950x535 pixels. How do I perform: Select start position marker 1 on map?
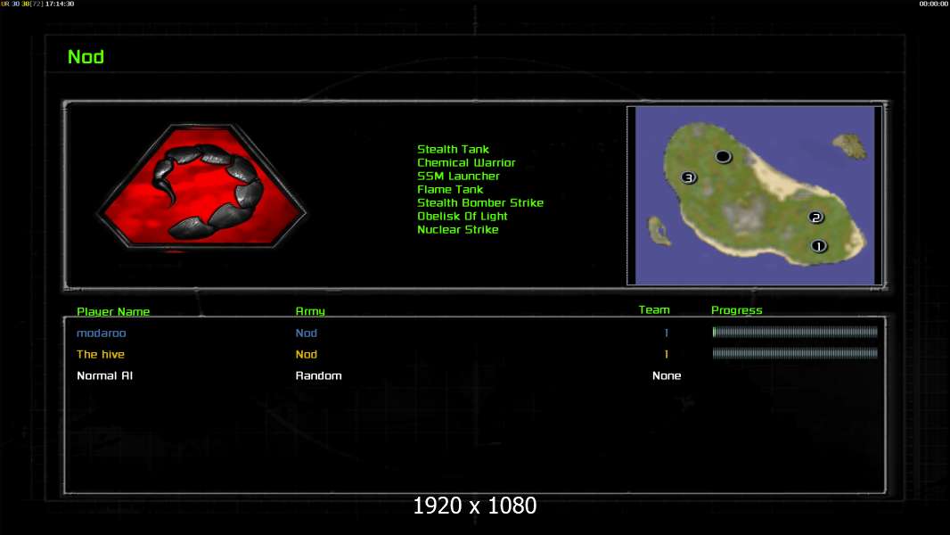[818, 246]
